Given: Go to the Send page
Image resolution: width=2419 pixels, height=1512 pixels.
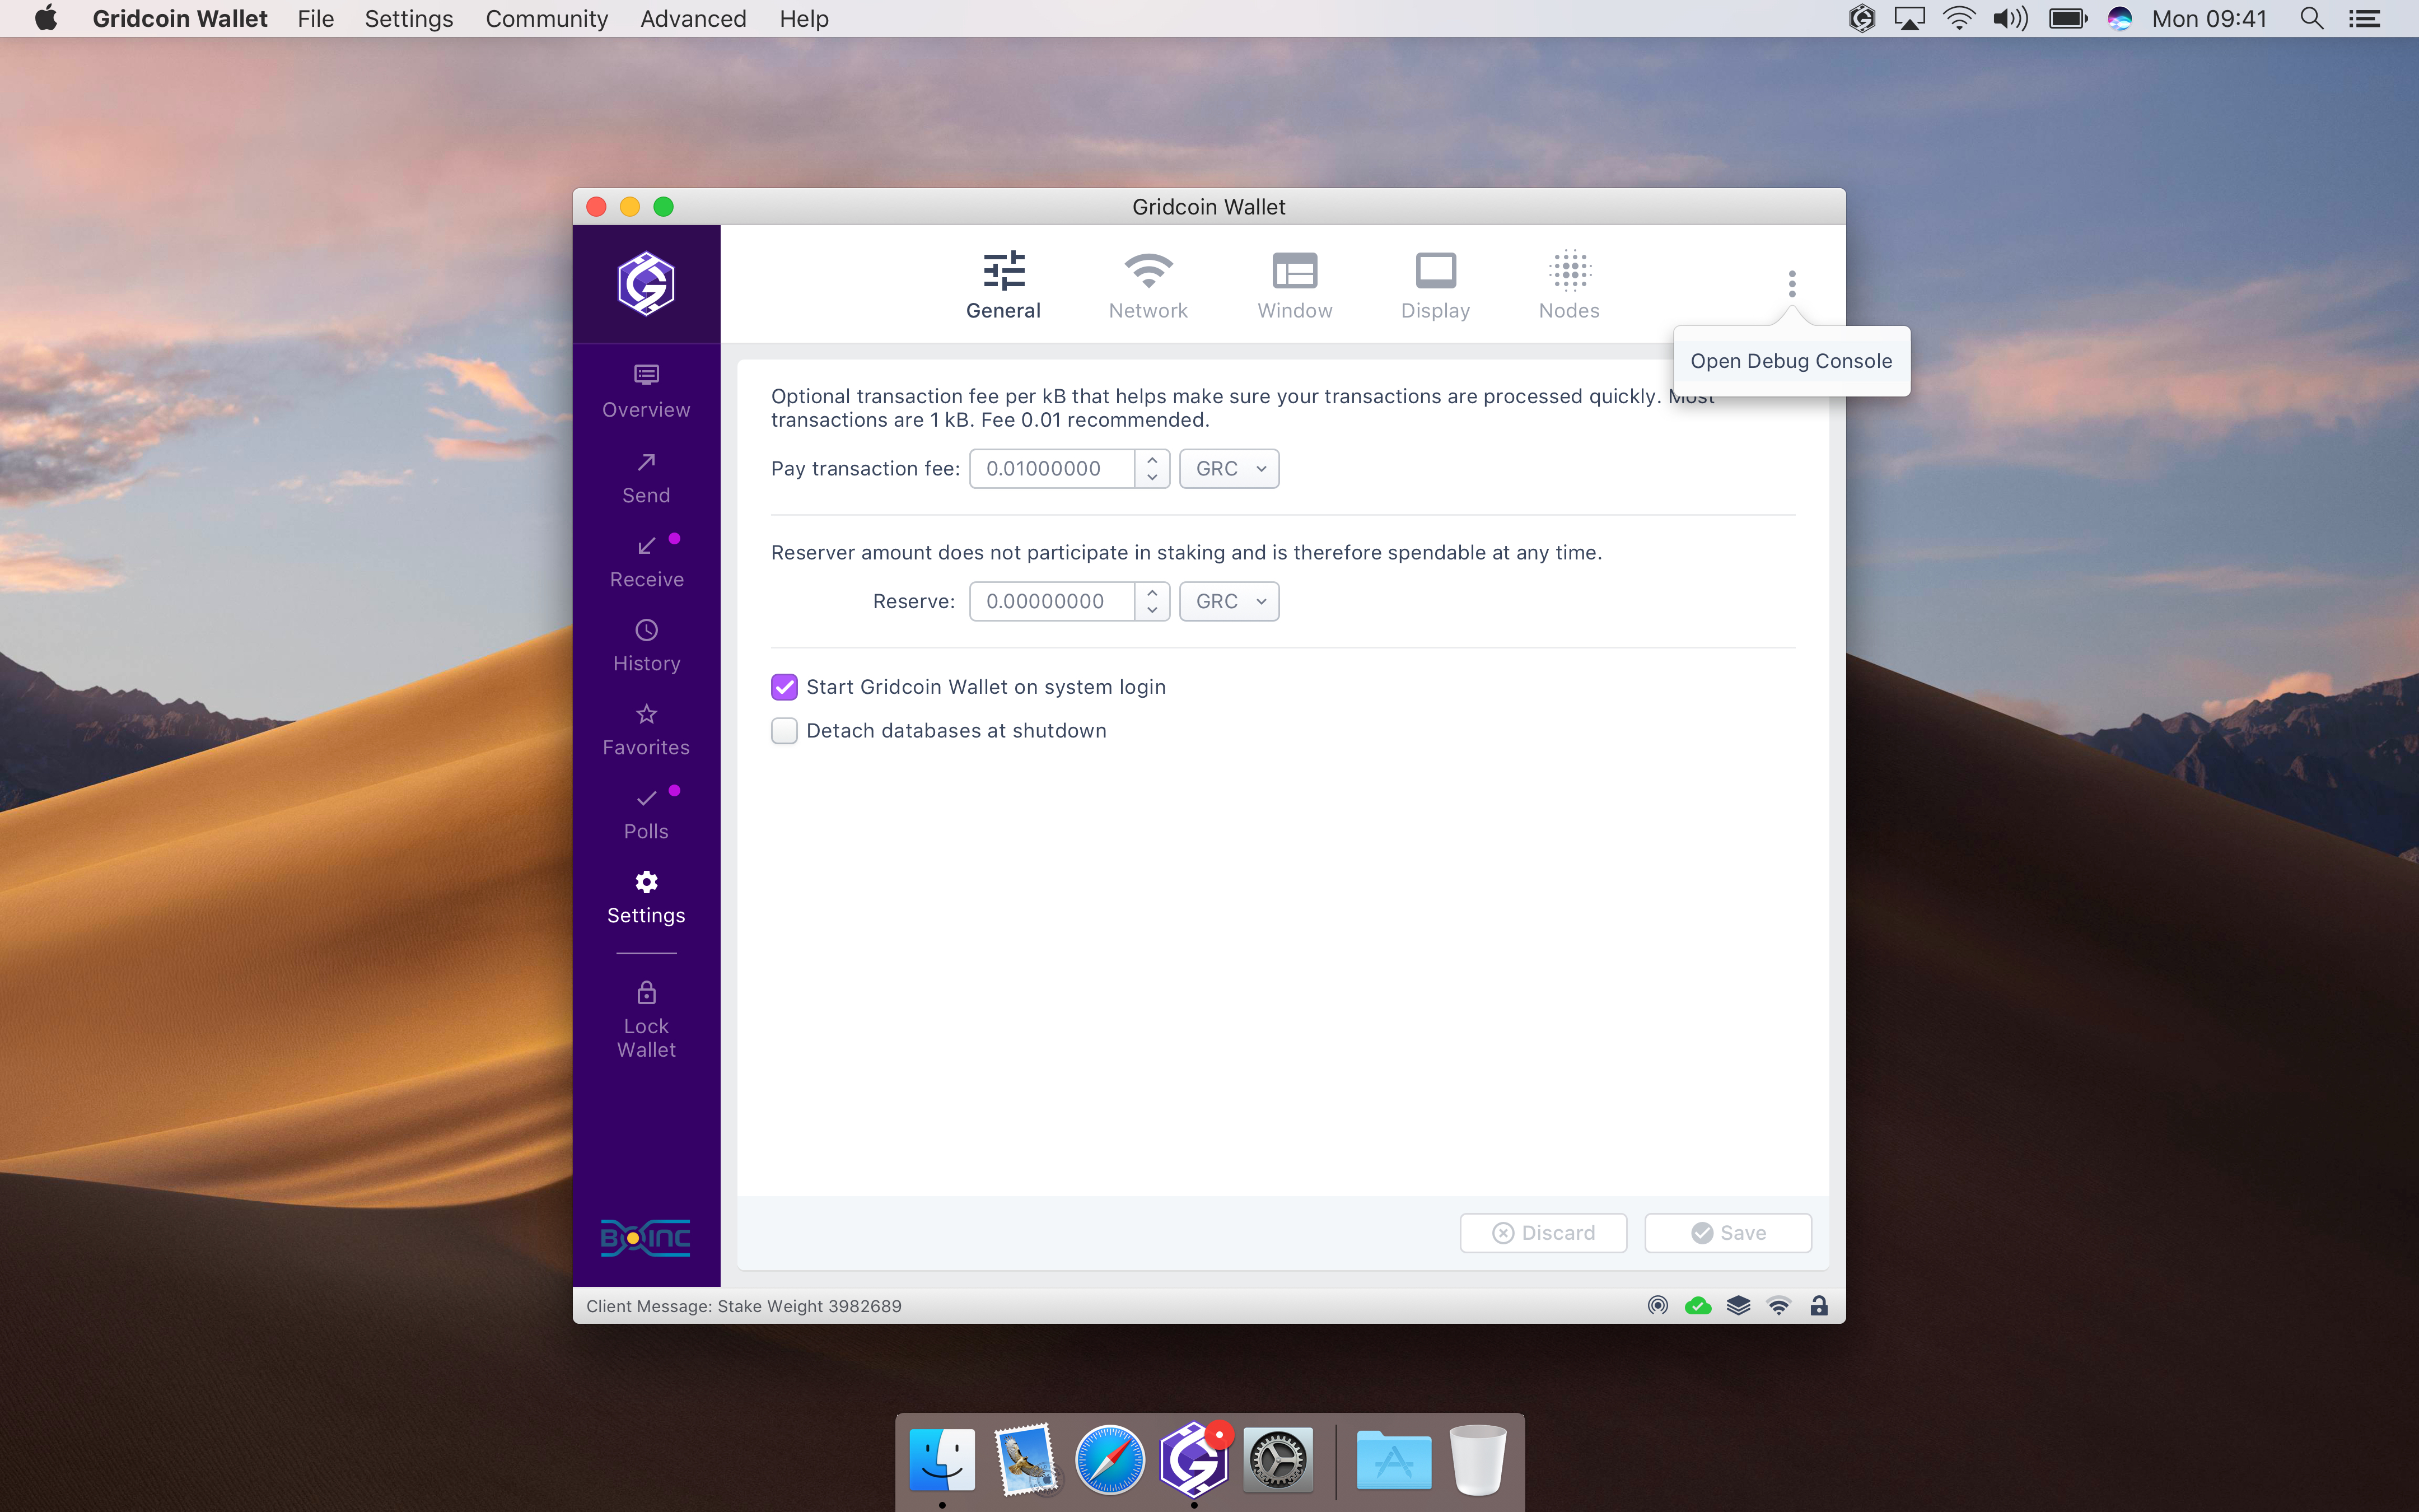Looking at the screenshot, I should pyautogui.click(x=646, y=478).
